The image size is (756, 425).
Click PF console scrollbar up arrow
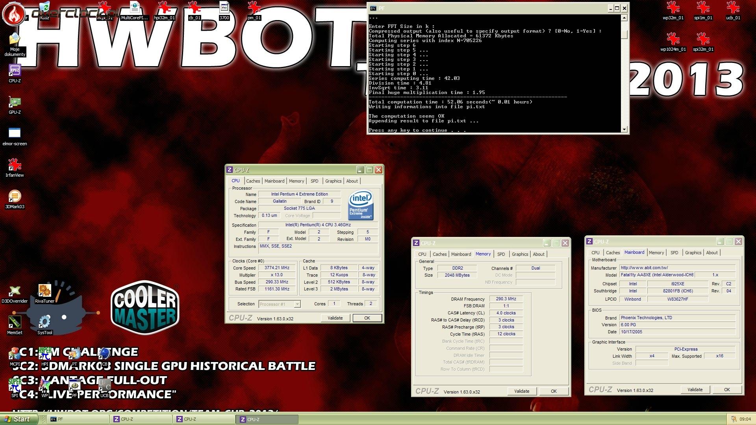(x=624, y=18)
